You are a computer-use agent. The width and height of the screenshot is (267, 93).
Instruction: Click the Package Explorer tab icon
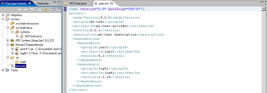pos(3,3)
